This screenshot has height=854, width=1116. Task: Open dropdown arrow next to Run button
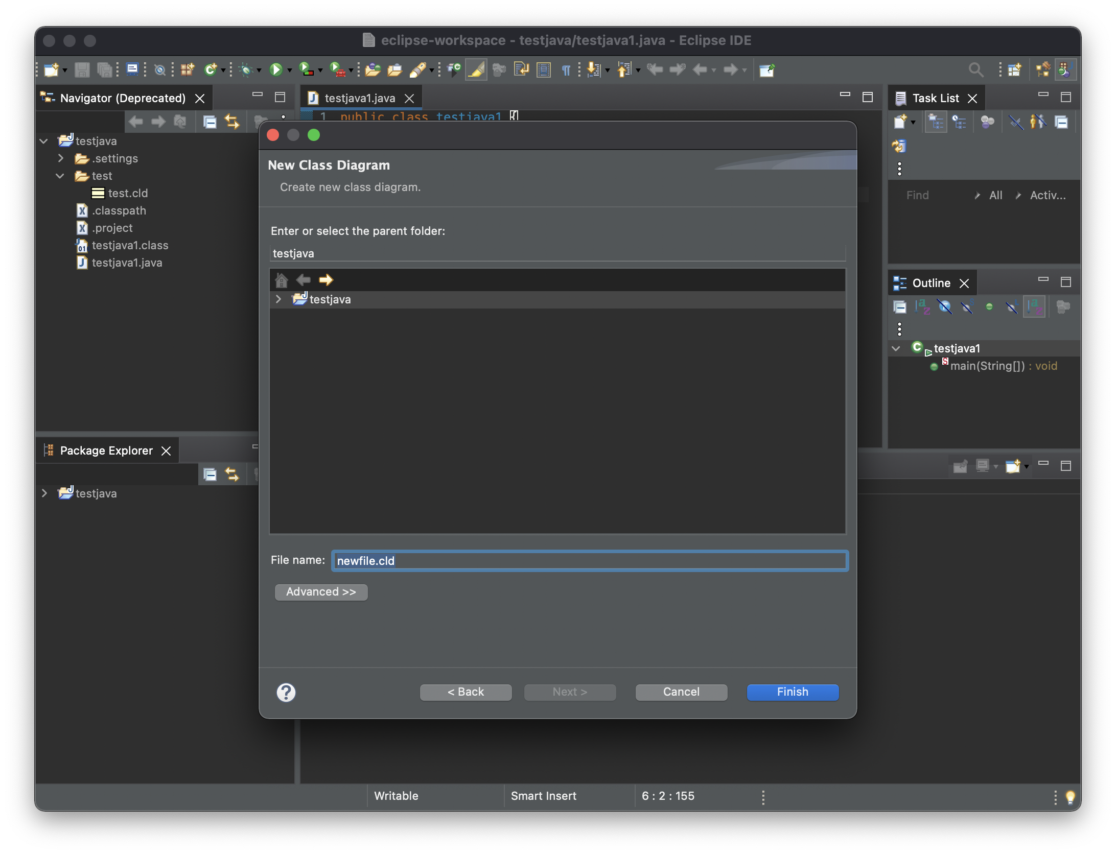(x=290, y=70)
